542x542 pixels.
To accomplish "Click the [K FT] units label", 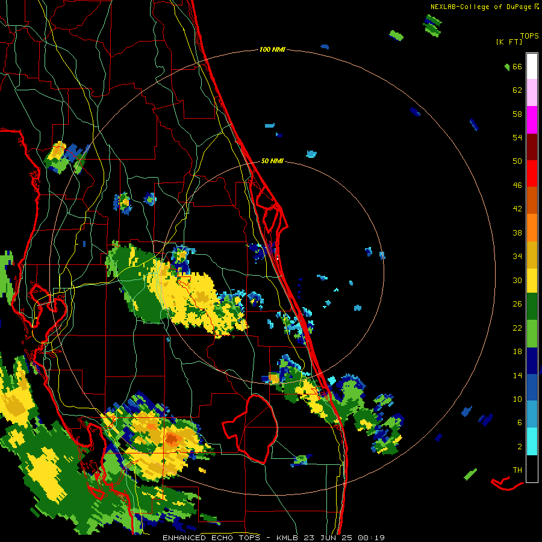I will tap(509, 42).
